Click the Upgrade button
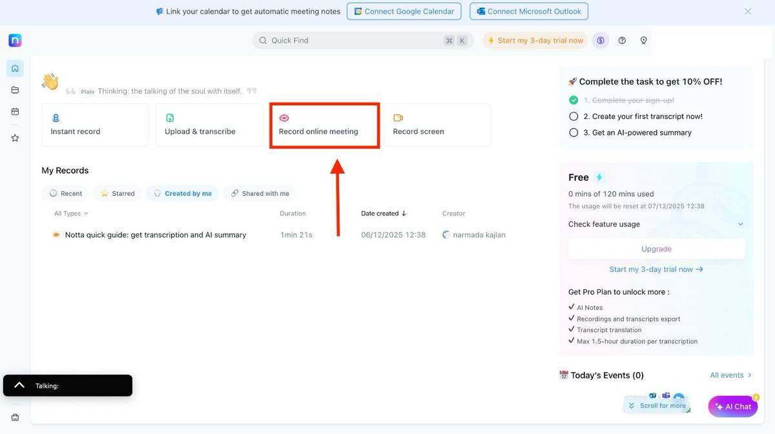 [656, 249]
